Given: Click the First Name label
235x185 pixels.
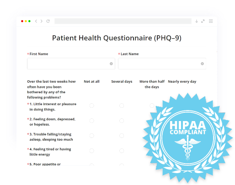Looking at the screenshot, I should [x=39, y=54].
